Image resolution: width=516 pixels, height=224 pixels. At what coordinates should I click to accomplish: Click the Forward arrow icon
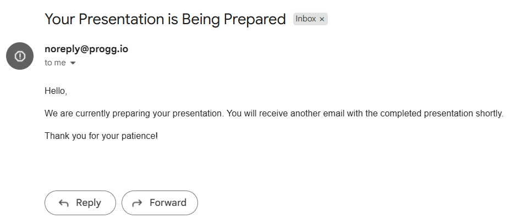pyautogui.click(x=137, y=203)
